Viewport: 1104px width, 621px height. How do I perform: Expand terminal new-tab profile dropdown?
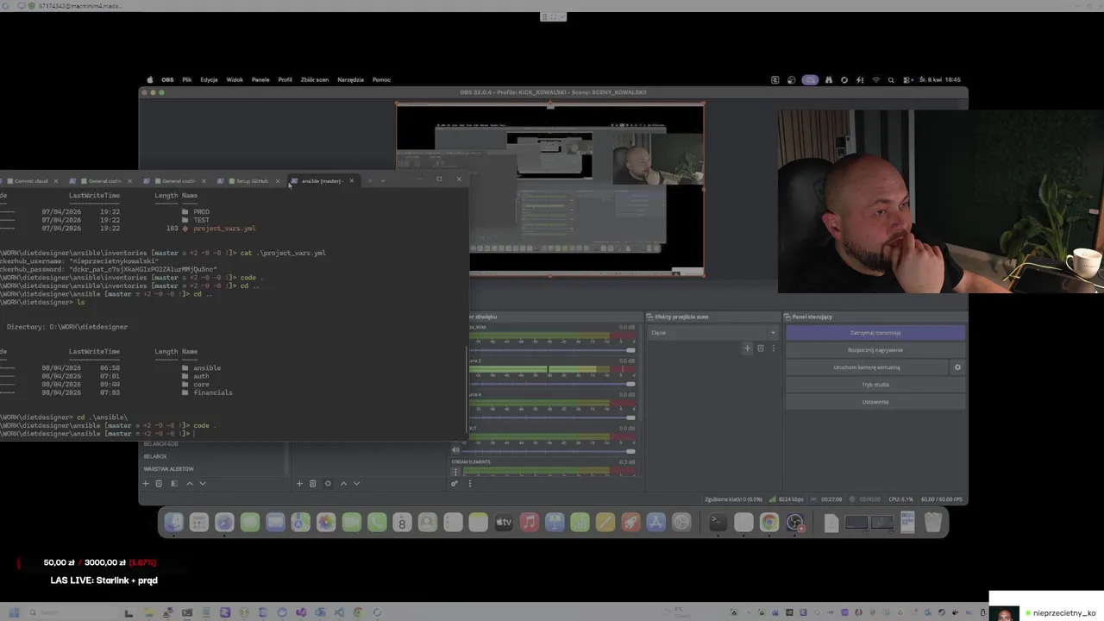(383, 180)
